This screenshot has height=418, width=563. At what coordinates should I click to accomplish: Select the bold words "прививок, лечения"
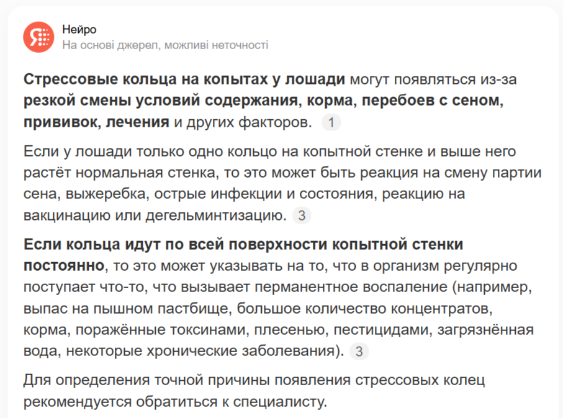click(x=96, y=122)
